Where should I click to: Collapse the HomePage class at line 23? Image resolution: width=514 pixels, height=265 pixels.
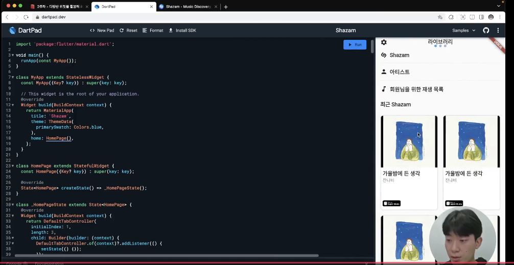[13, 166]
